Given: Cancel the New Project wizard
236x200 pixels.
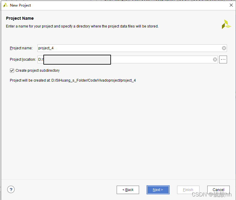Looking at the screenshot, I should point(218,190).
